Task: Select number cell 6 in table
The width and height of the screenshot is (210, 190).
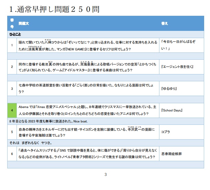Action: 12,154
